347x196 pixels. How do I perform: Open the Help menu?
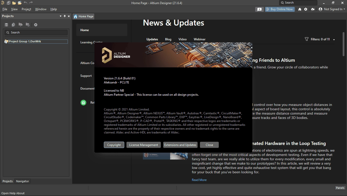pos(54,9)
